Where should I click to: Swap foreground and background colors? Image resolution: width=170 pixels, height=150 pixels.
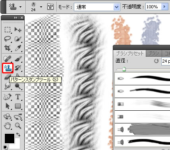[x=18, y=135]
